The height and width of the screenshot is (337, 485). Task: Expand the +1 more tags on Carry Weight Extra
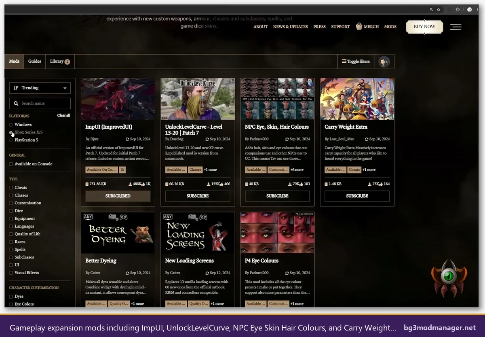coord(369,170)
